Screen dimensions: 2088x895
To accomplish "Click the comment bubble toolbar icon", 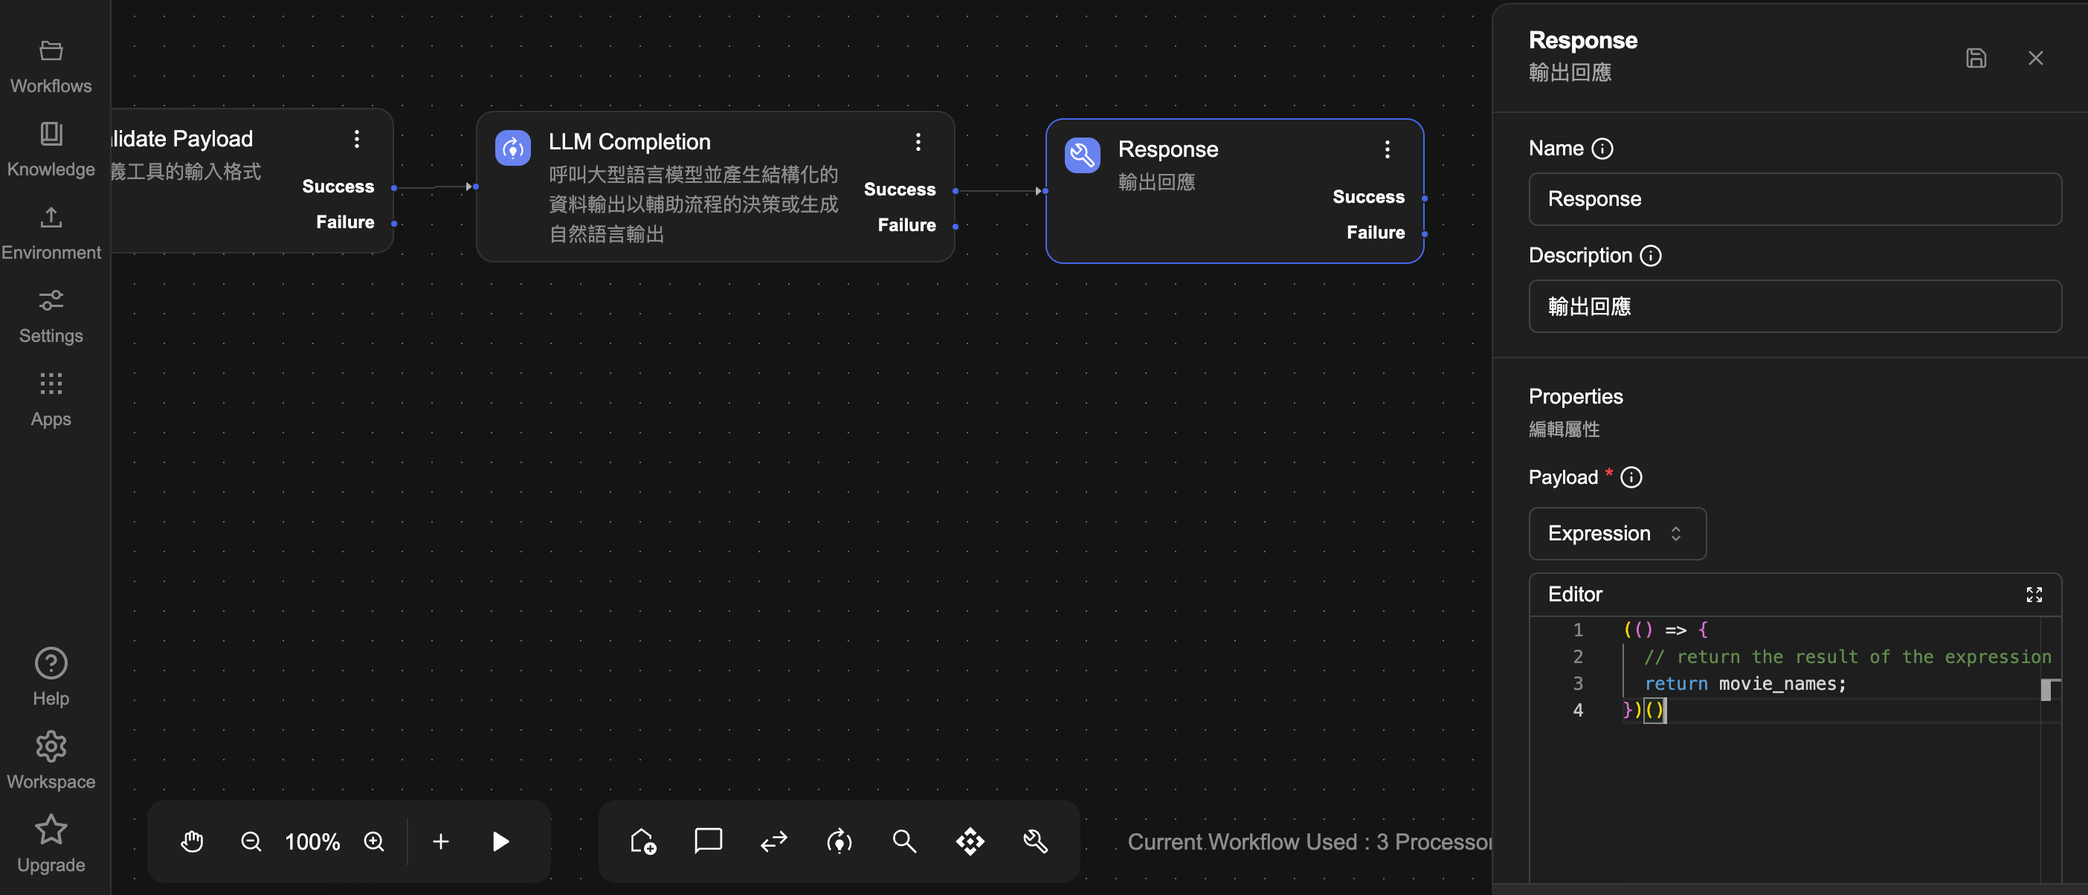I will pos(708,841).
